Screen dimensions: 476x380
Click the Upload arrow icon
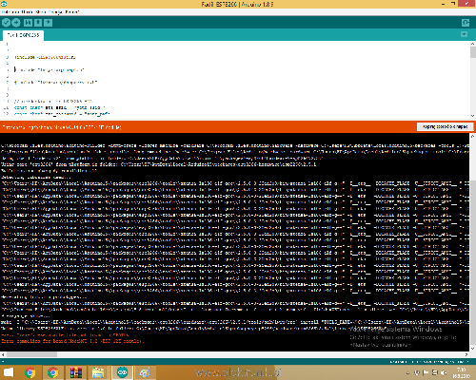tap(16, 23)
